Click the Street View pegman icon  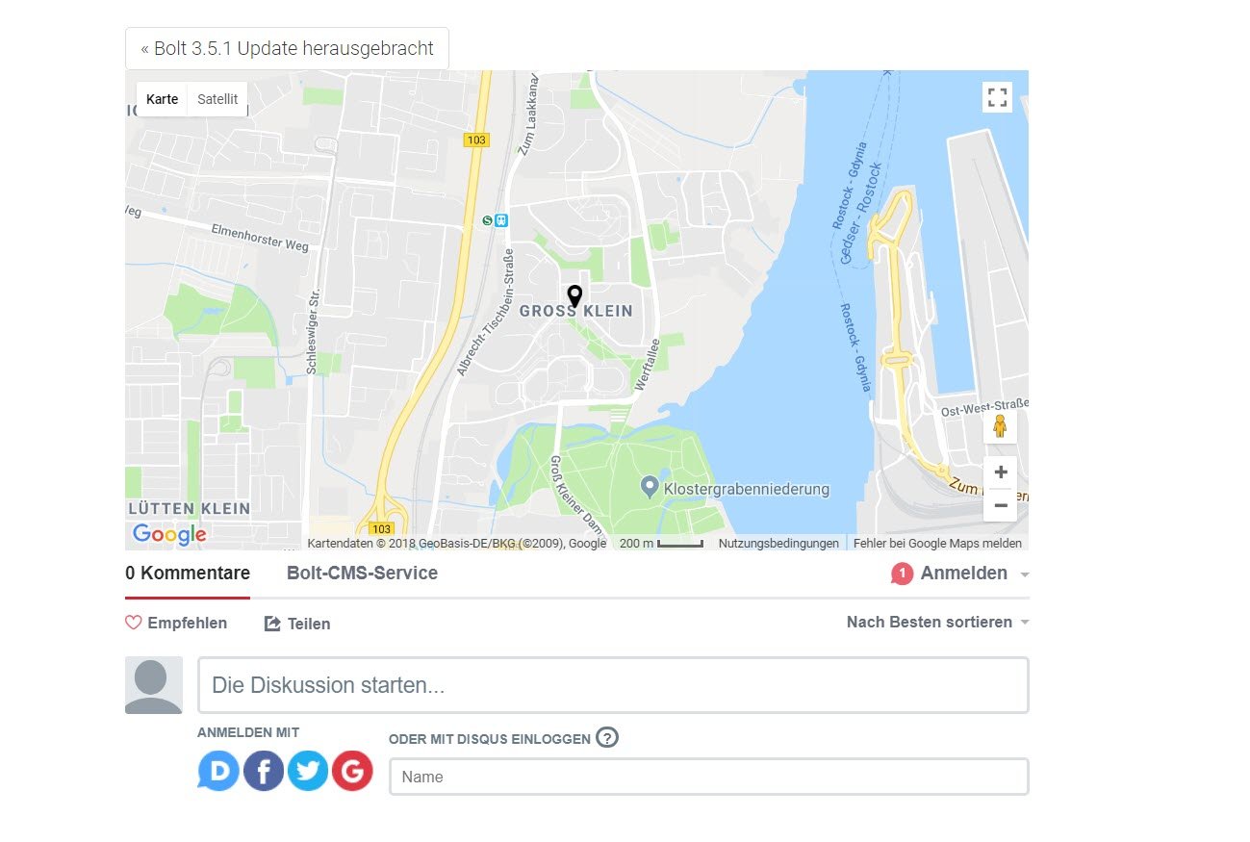click(1000, 426)
